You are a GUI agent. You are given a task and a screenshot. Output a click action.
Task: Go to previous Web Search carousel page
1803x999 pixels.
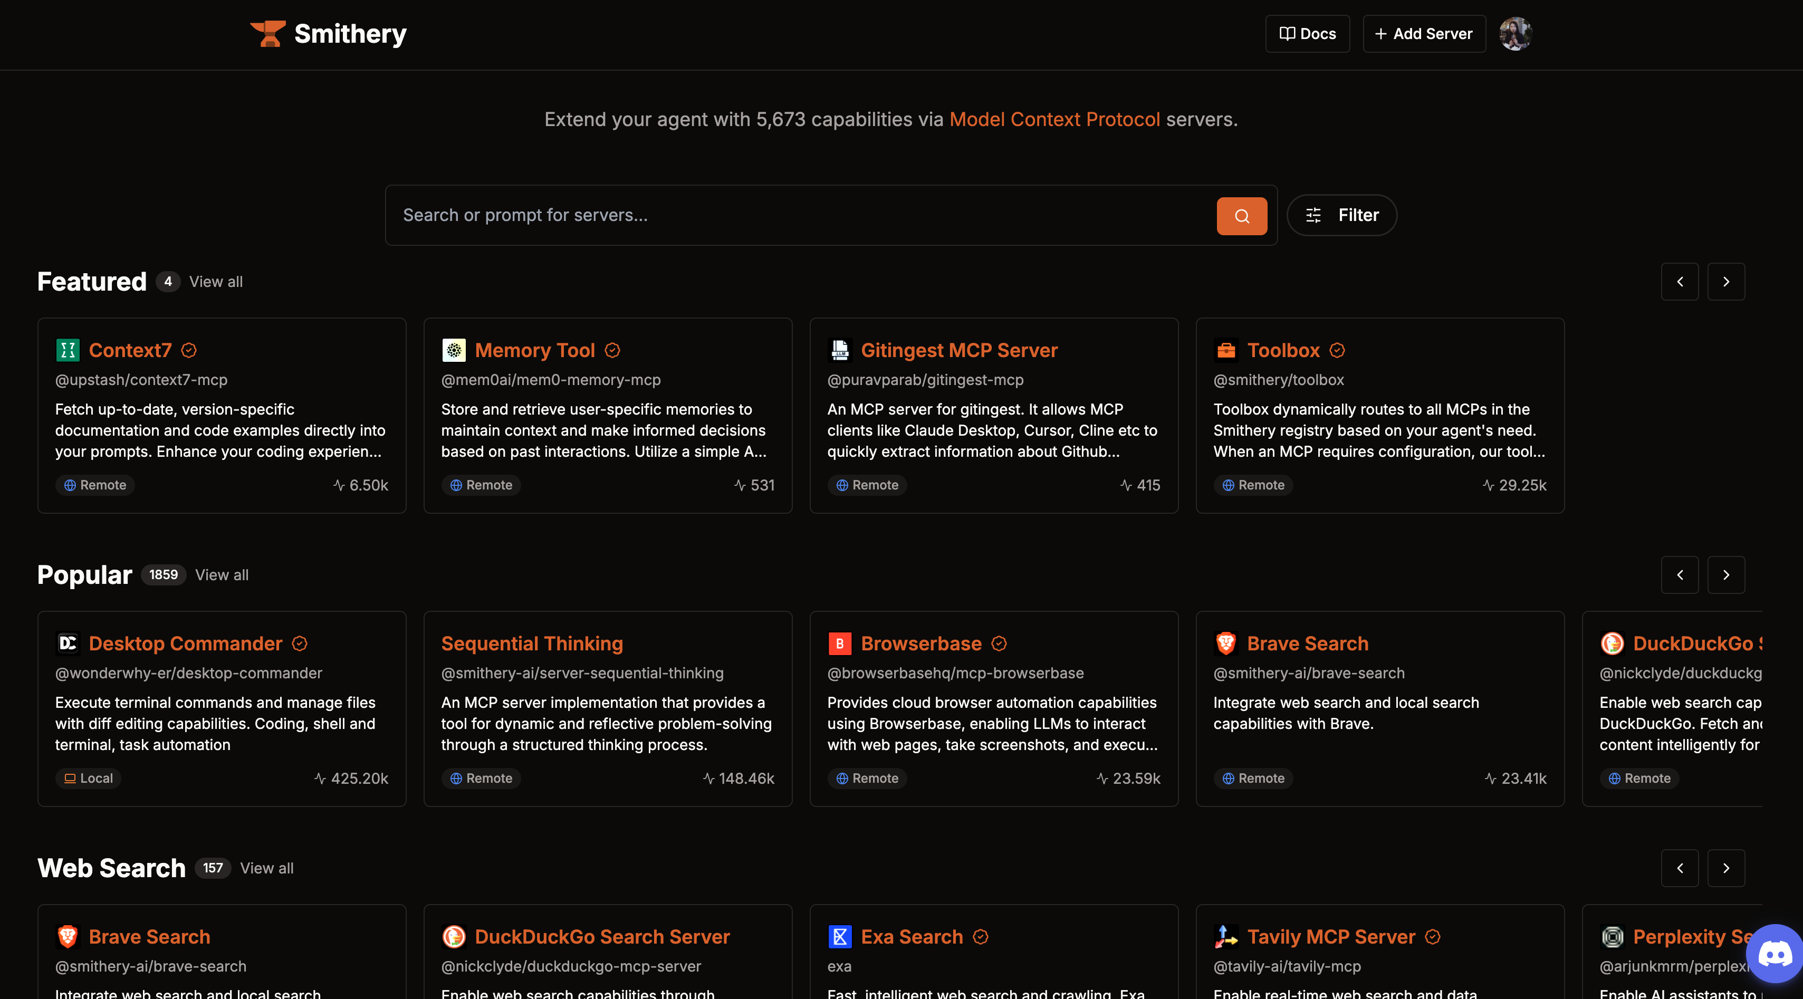[x=1680, y=868]
